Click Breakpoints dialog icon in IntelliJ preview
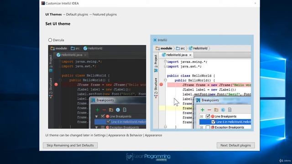292x164 pixels. (x=198, y=100)
